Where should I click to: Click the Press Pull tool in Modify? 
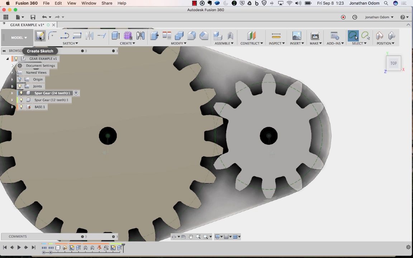coord(155,36)
